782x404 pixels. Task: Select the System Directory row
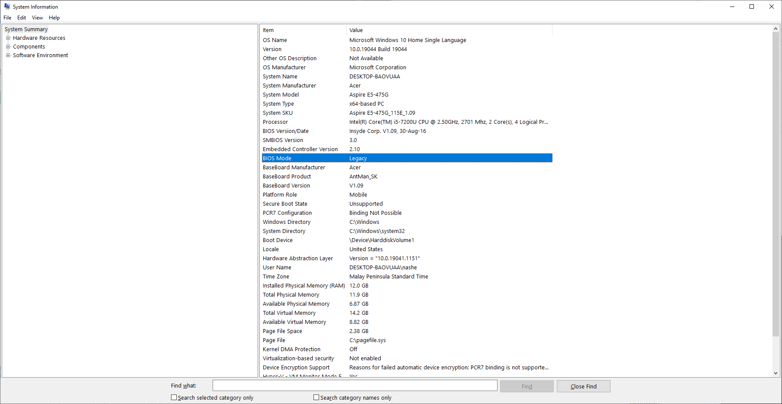pyautogui.click(x=407, y=231)
